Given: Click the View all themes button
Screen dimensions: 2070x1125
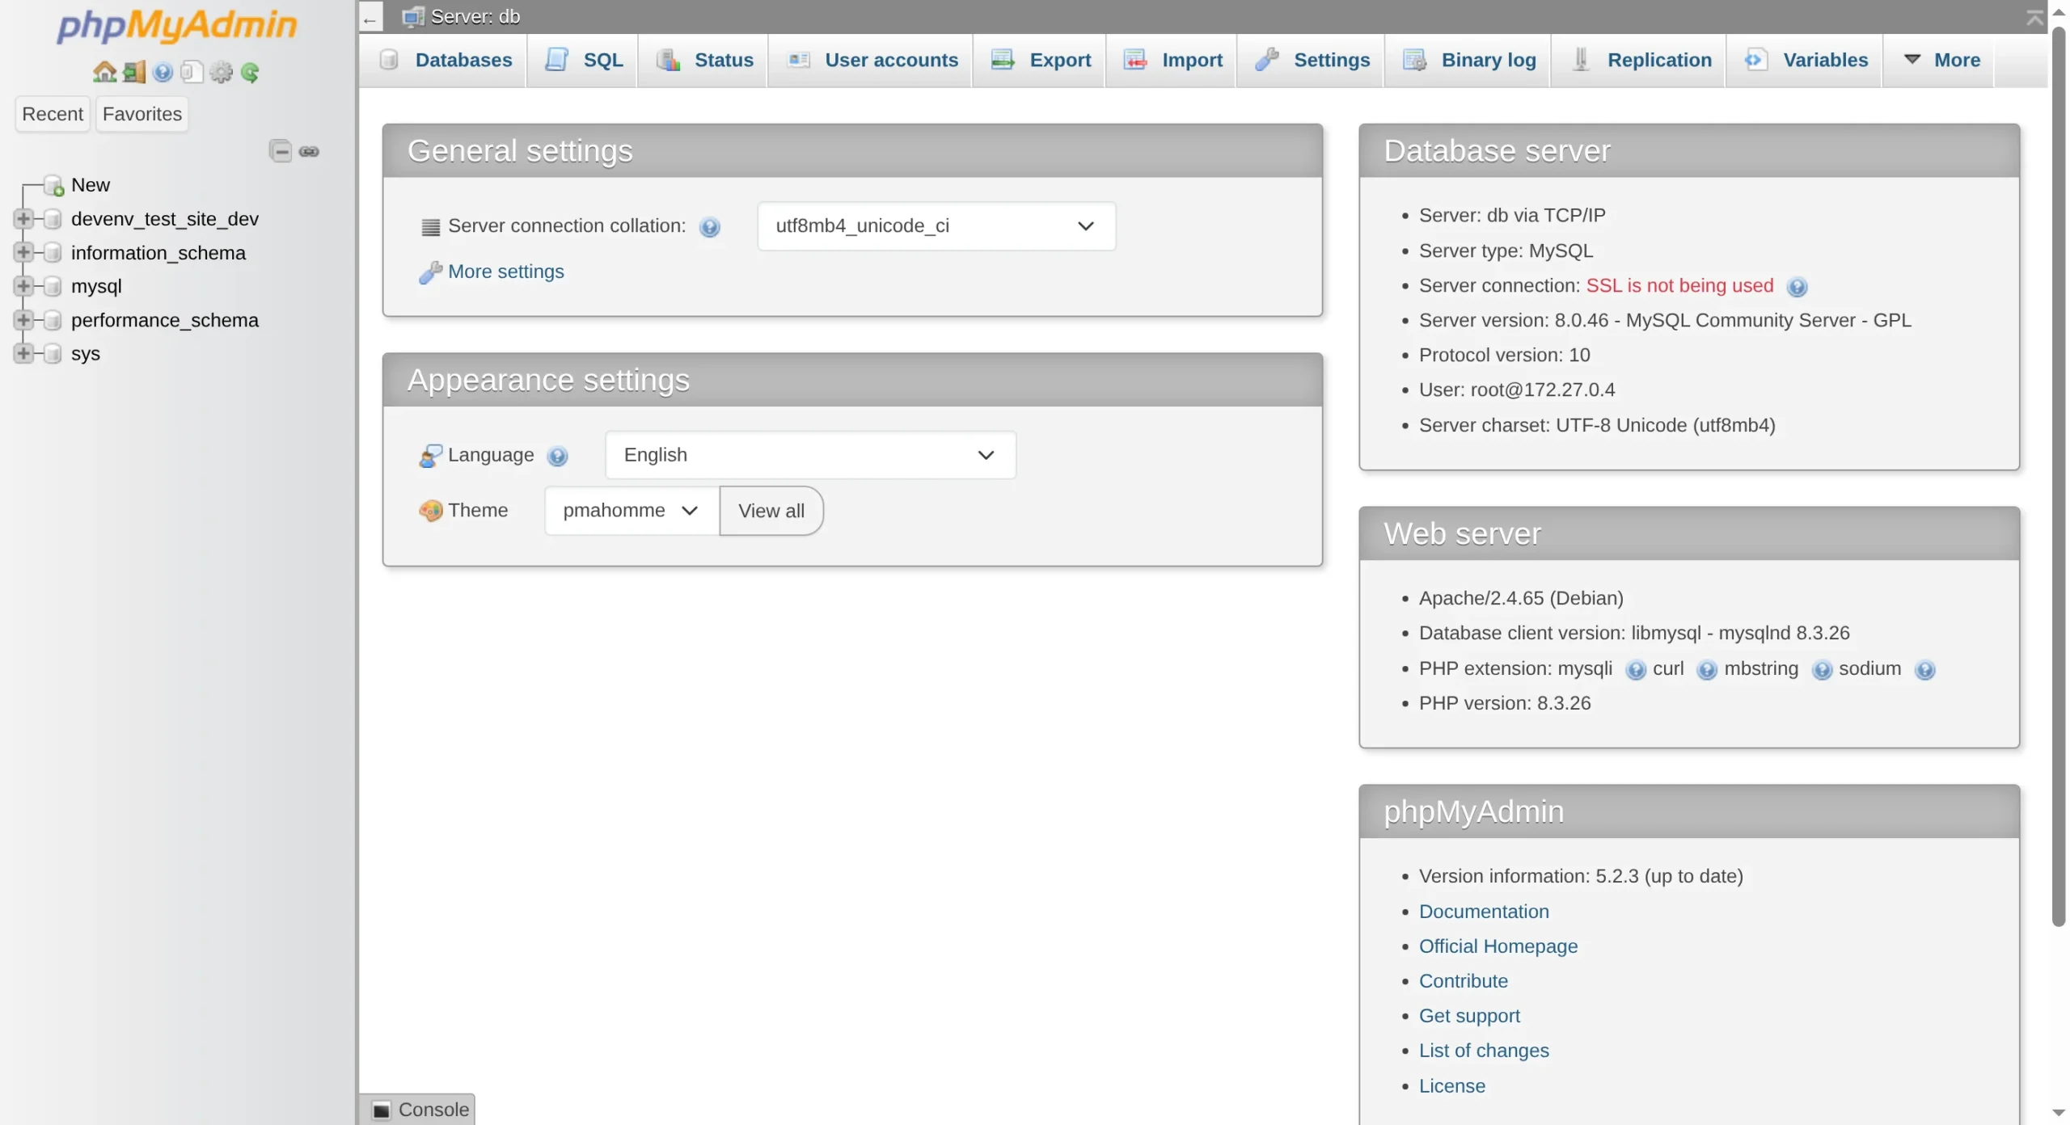Looking at the screenshot, I should coord(771,510).
